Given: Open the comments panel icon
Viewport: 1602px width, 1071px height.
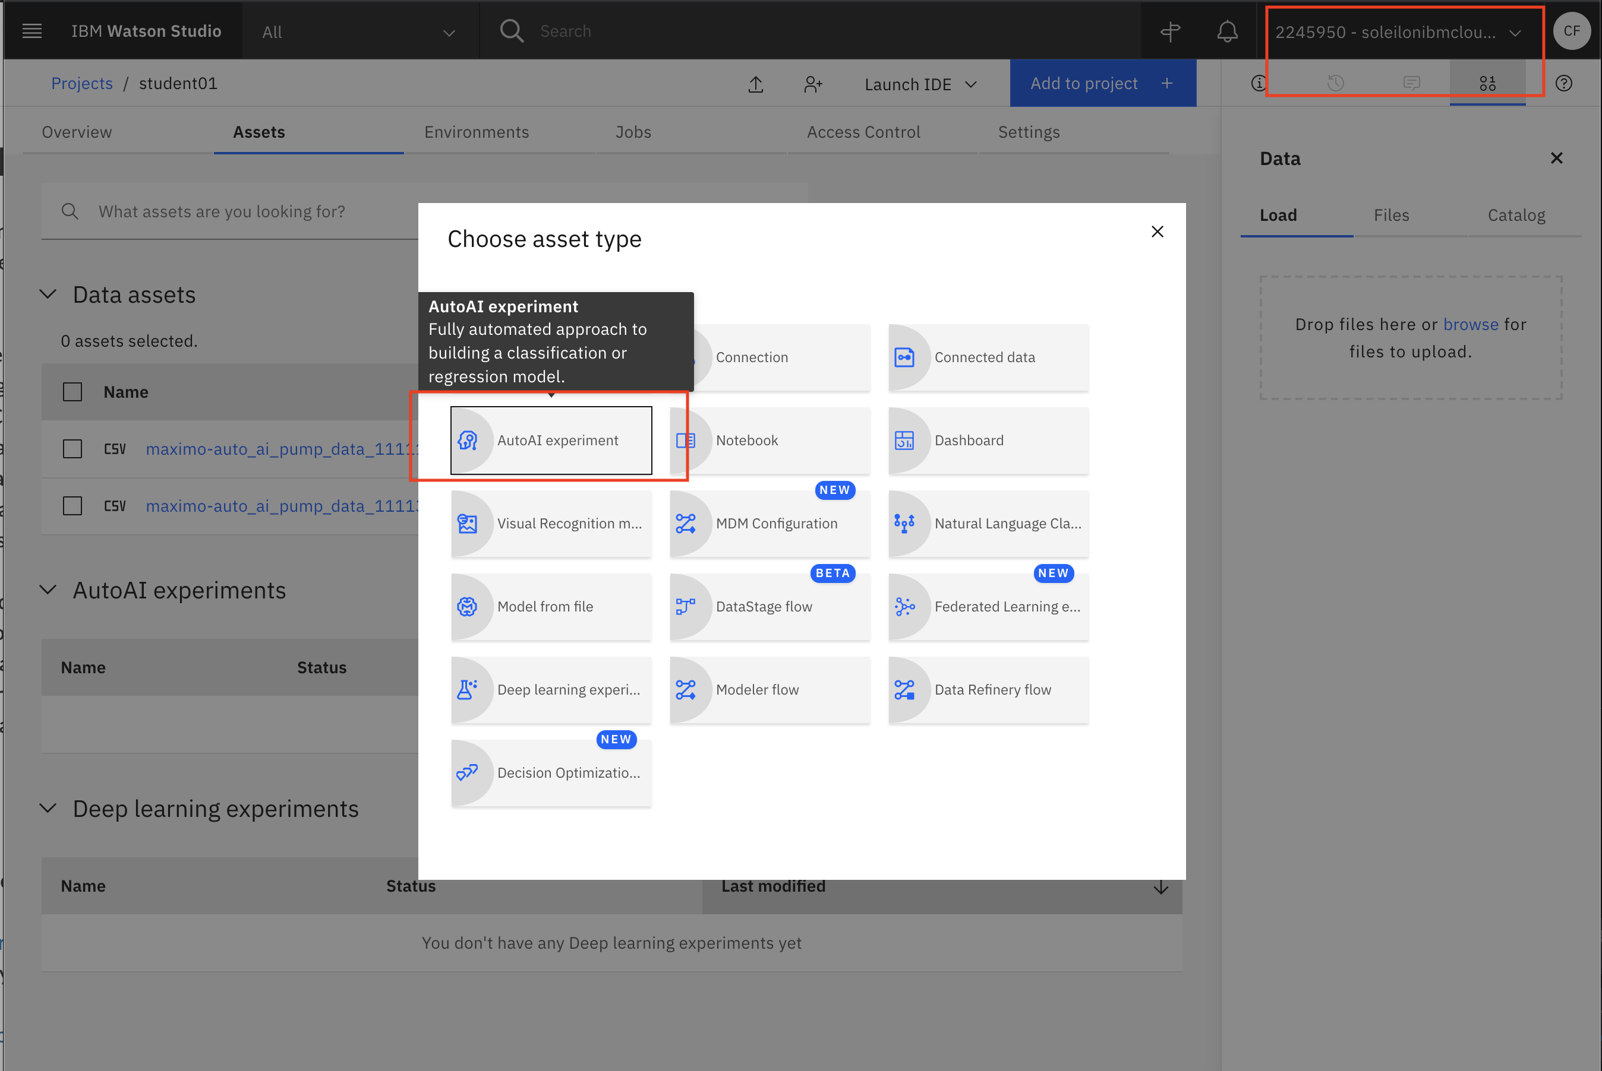Looking at the screenshot, I should 1411,83.
